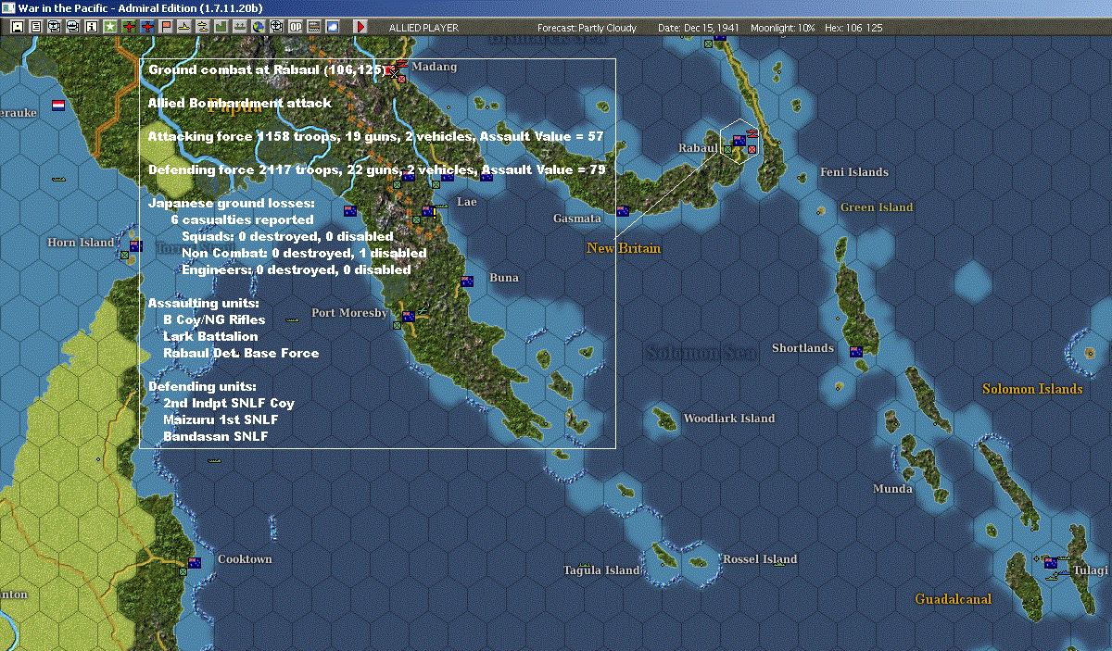Image resolution: width=1112 pixels, height=651 pixels.
Task: Click the crosshair target toolbar icon
Action: tap(276, 27)
